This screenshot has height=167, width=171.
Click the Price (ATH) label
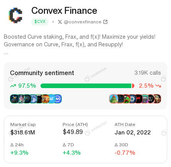(75, 124)
